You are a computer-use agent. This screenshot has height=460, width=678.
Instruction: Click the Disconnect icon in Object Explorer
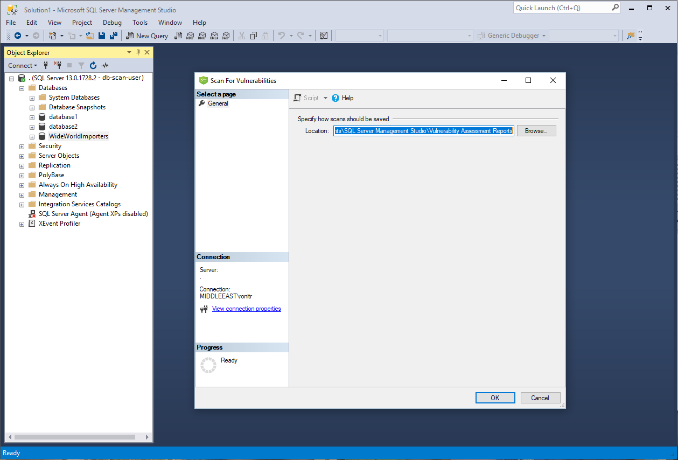point(59,65)
